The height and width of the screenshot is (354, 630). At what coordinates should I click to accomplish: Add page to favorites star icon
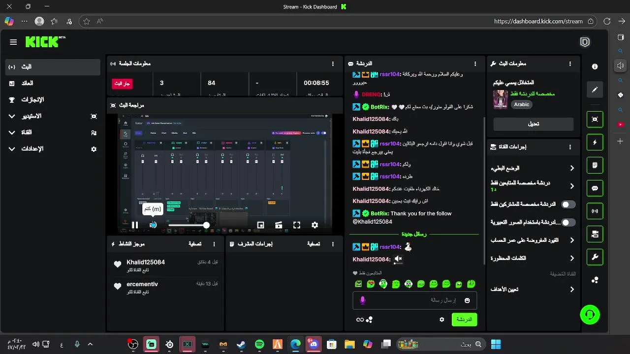pyautogui.click(x=87, y=22)
